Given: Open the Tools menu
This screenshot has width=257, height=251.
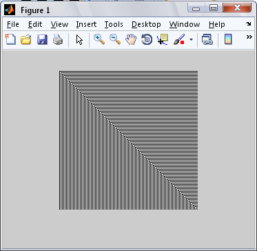Looking at the screenshot, I should pos(114,24).
